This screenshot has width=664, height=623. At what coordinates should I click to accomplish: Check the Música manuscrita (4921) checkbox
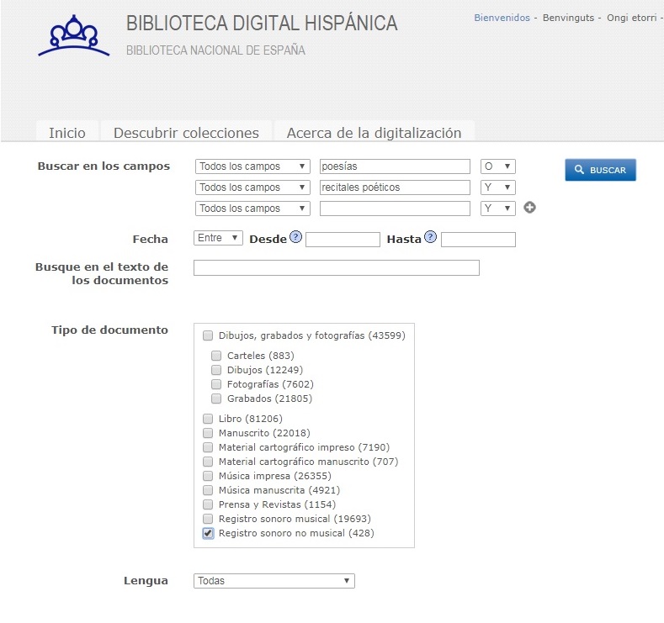pyautogui.click(x=208, y=491)
